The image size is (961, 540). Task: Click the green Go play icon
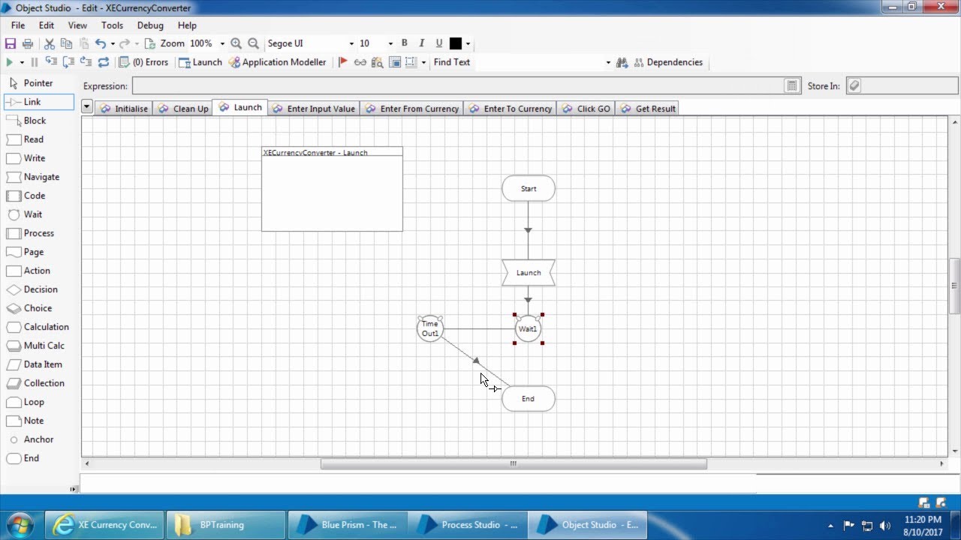(10, 62)
